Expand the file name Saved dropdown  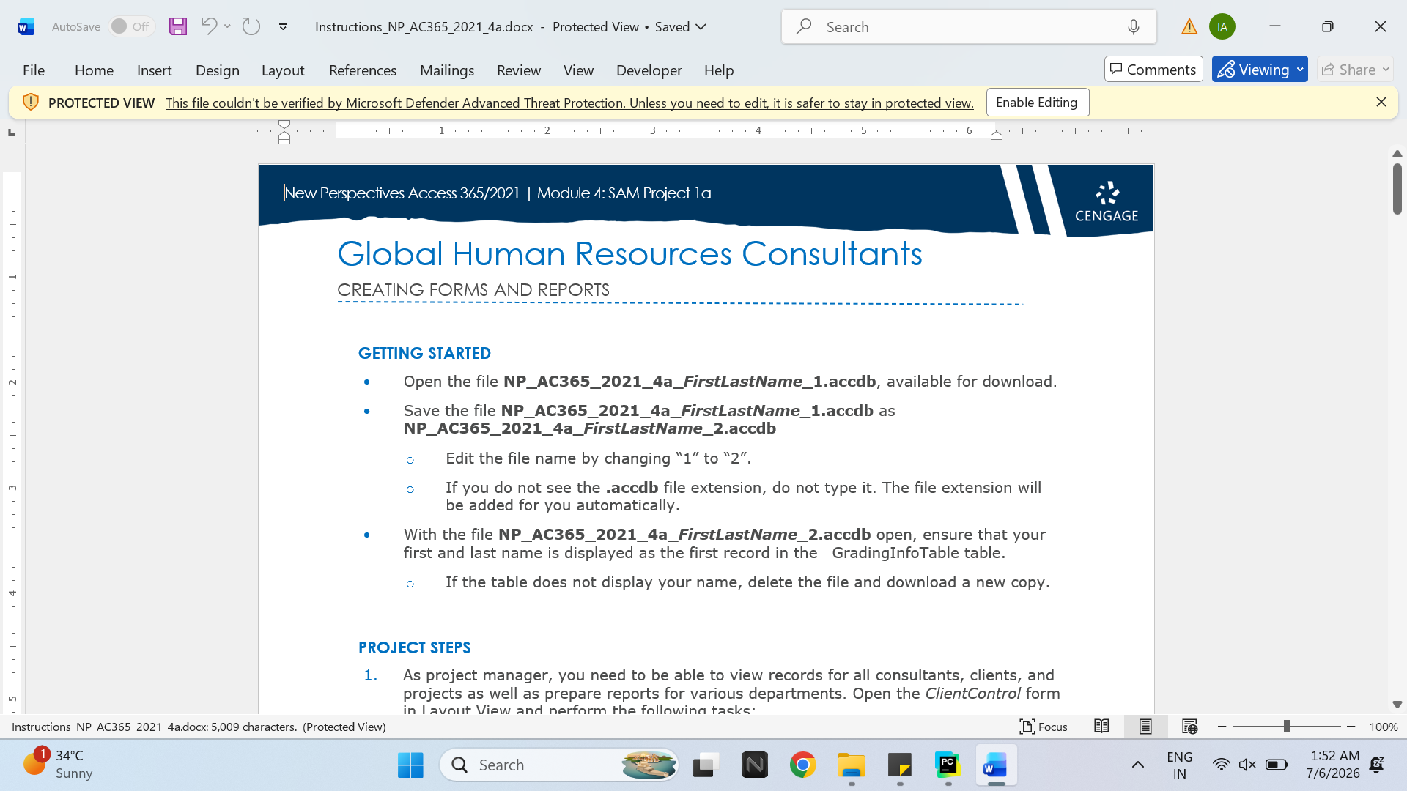click(x=701, y=27)
